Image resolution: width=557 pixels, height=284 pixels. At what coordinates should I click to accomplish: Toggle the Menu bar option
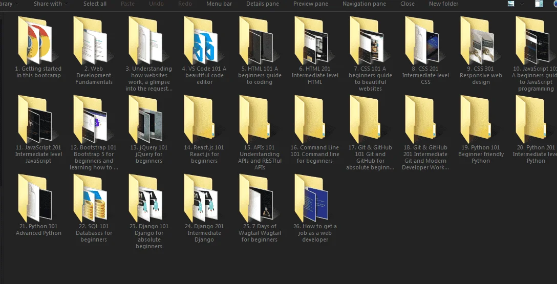(x=219, y=4)
